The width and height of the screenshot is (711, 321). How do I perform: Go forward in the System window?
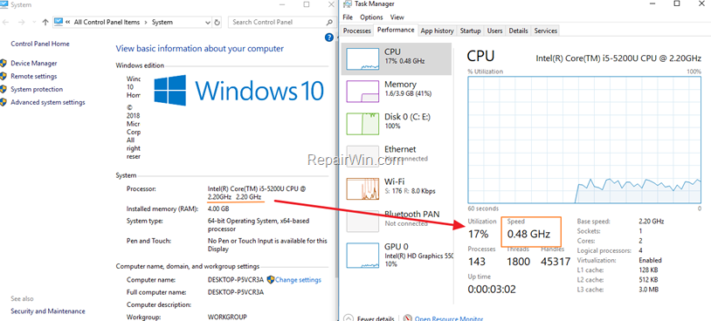pos(21,22)
